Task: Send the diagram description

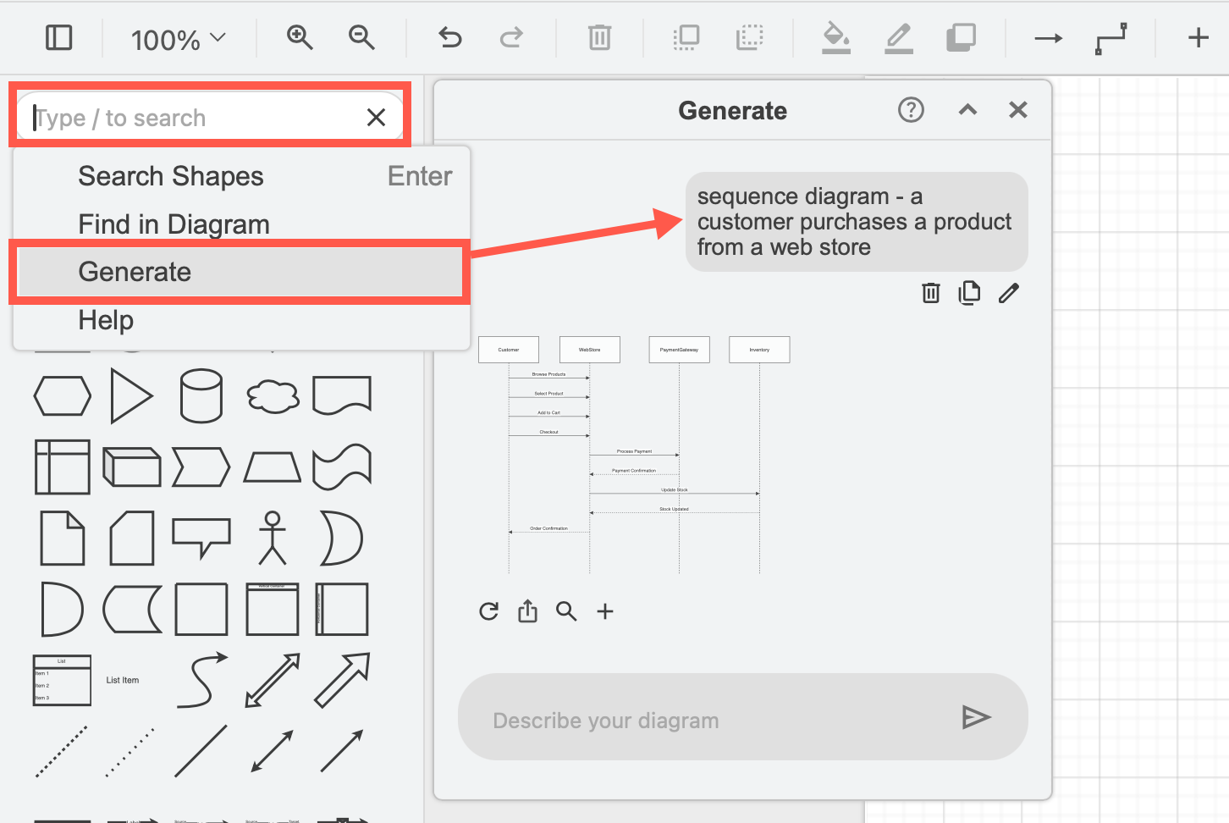Action: (977, 717)
